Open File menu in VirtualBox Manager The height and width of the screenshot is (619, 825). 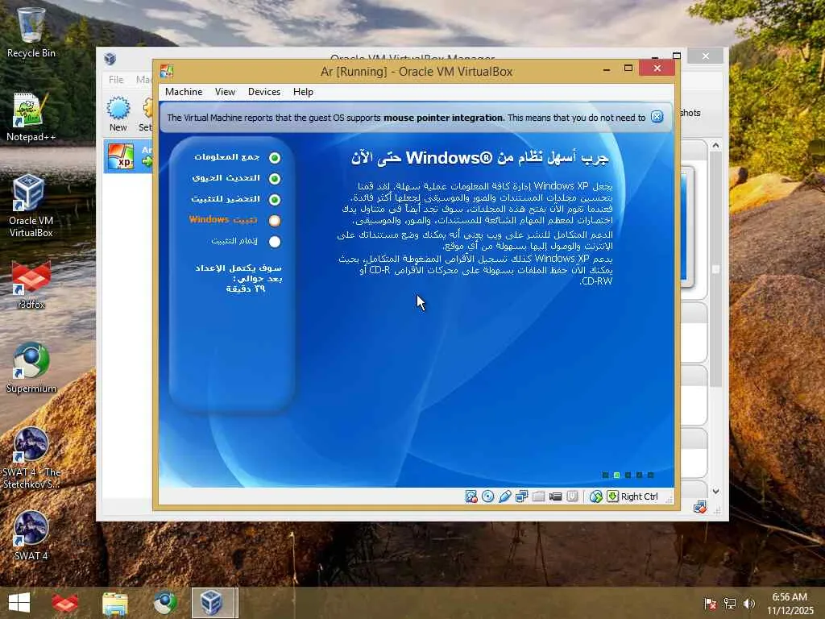coord(116,80)
